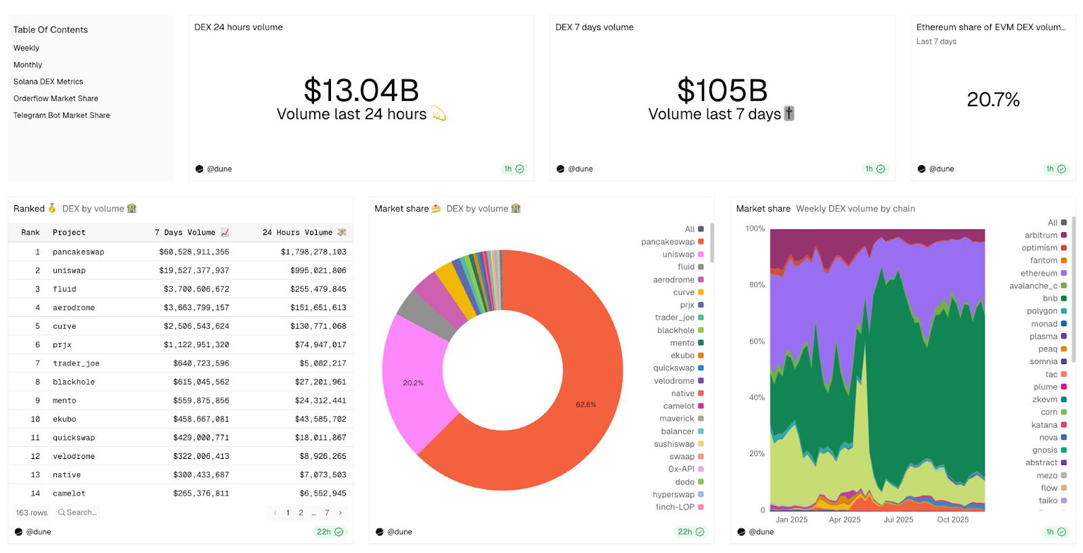Screen dimensions: 1083x553
Task: Click the 1h refresh icon below chain chart
Action: [x=1061, y=532]
